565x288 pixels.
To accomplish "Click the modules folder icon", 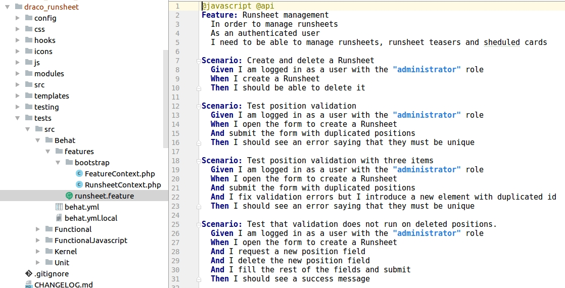I will pyautogui.click(x=29, y=73).
